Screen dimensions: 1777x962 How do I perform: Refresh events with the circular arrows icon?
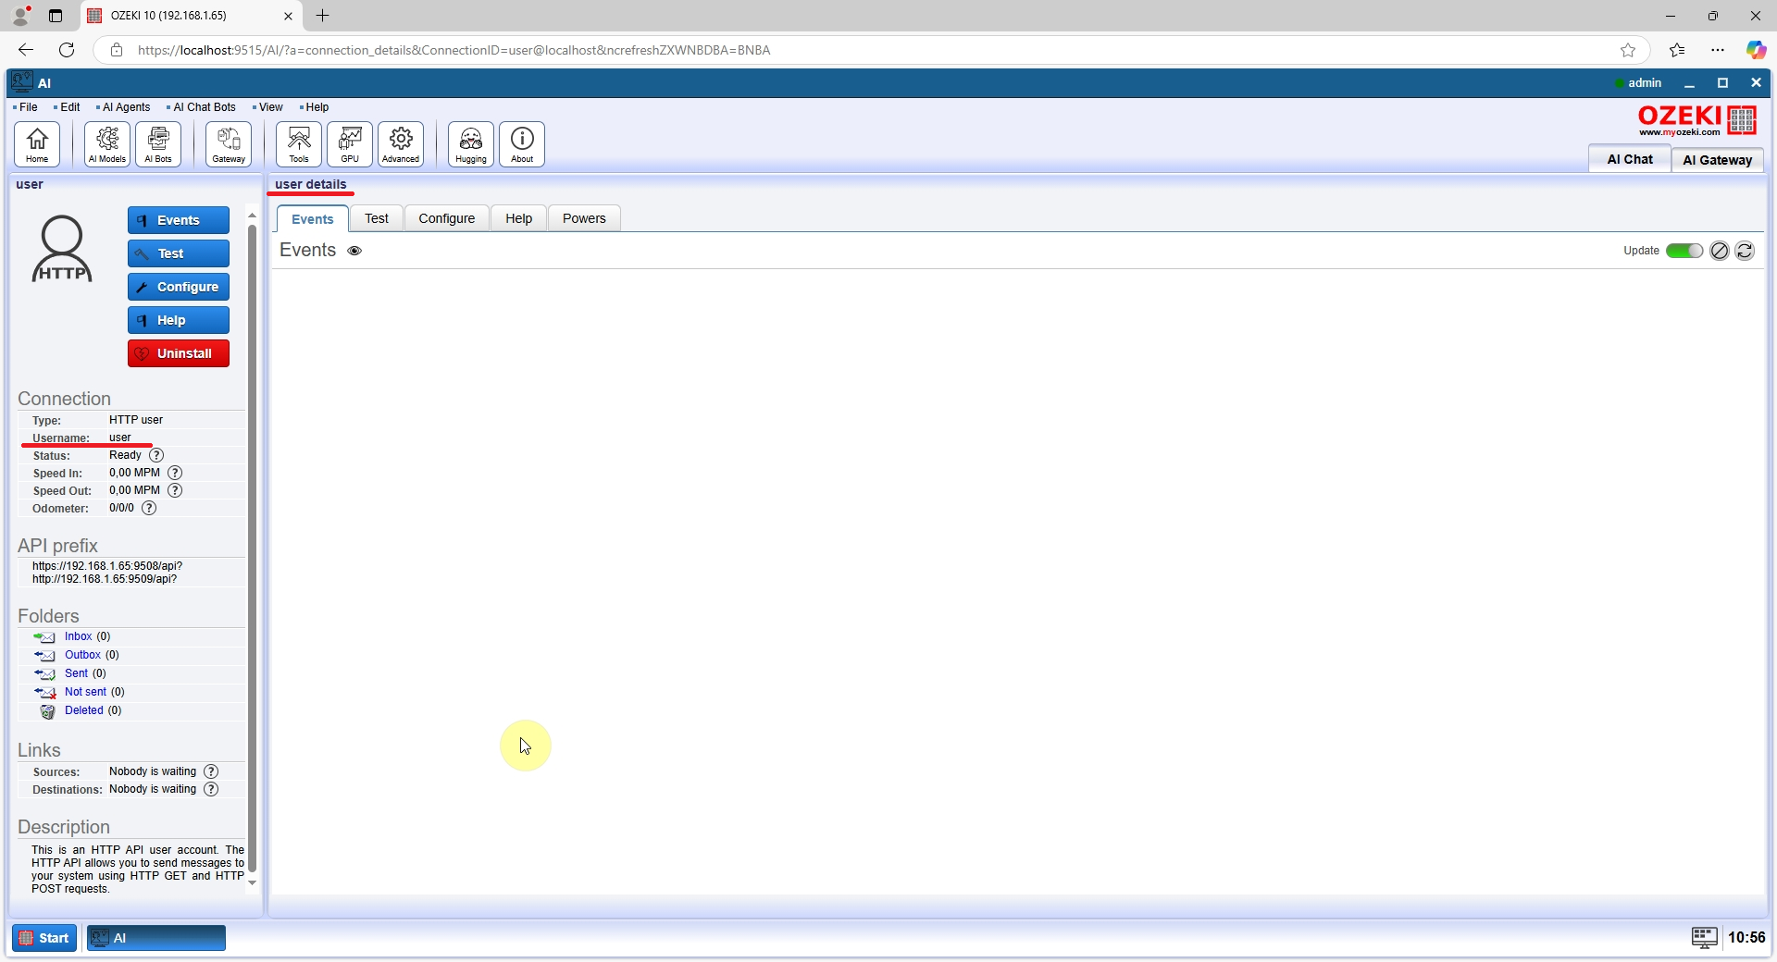1745,251
